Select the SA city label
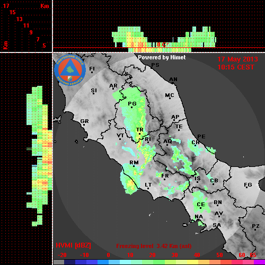265x265 pixels. 217,225
